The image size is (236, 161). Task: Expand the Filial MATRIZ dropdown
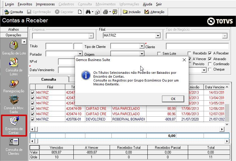[158, 36]
